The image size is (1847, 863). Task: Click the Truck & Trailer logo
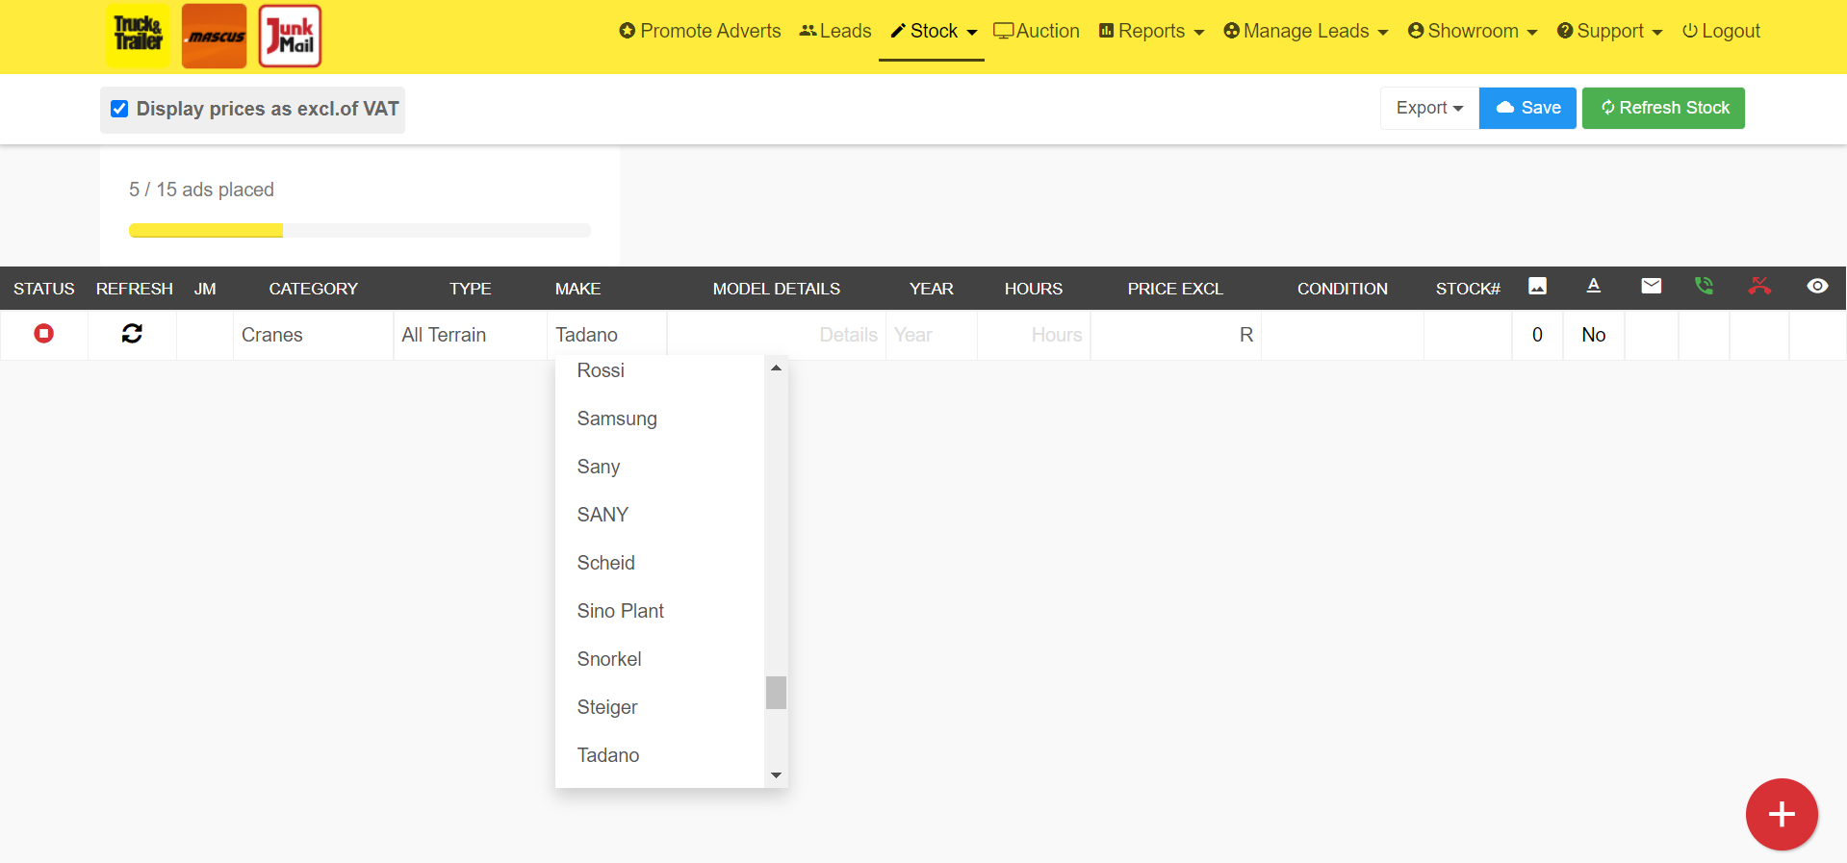(138, 36)
